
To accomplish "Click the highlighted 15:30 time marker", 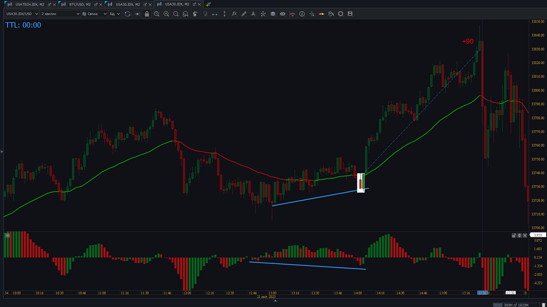I will 483,293.
